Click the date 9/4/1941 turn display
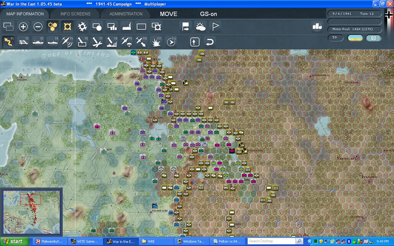This screenshot has height=246, width=394. tap(354, 14)
